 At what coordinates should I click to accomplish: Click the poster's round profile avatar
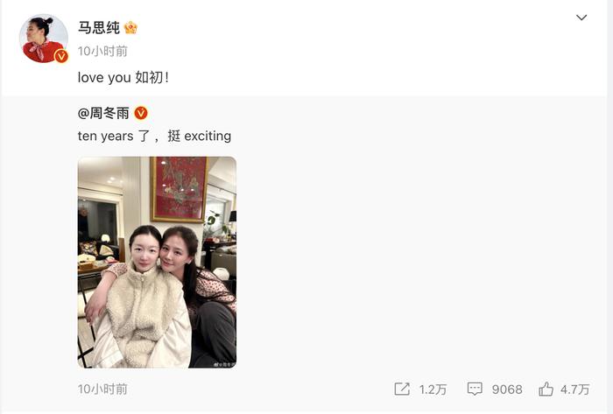[44, 39]
